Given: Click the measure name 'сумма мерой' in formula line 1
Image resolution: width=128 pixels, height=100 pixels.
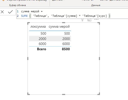Looking at the screenshot, I should pos(30,11).
